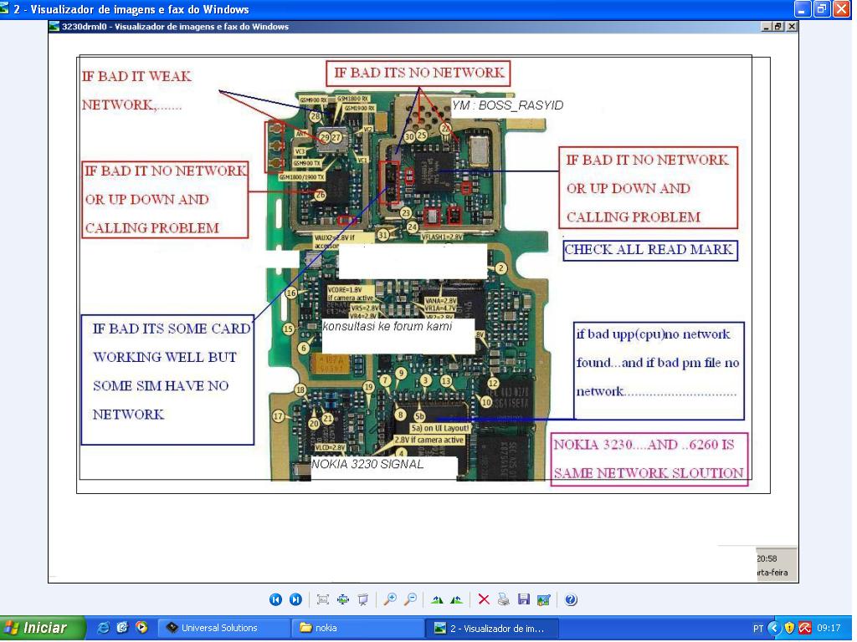The image size is (857, 642).
Task: Click the 'IF BAD ITS NO NETWORK' label
Action: [x=419, y=73]
